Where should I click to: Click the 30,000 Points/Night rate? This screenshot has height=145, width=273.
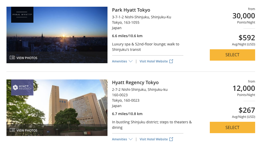[243, 16]
